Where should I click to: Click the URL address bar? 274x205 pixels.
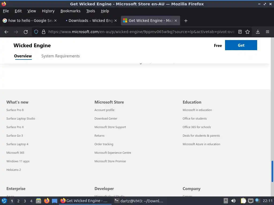click(141, 32)
